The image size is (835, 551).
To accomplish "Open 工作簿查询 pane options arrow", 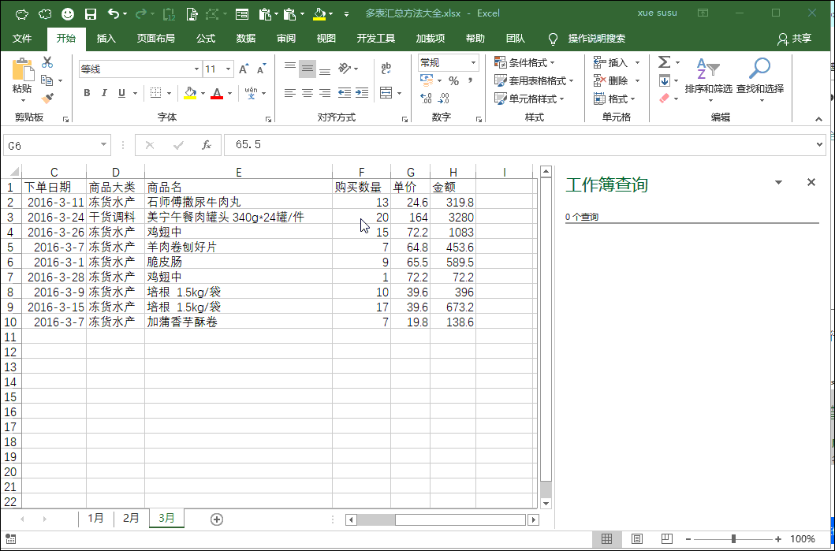I will coord(778,183).
